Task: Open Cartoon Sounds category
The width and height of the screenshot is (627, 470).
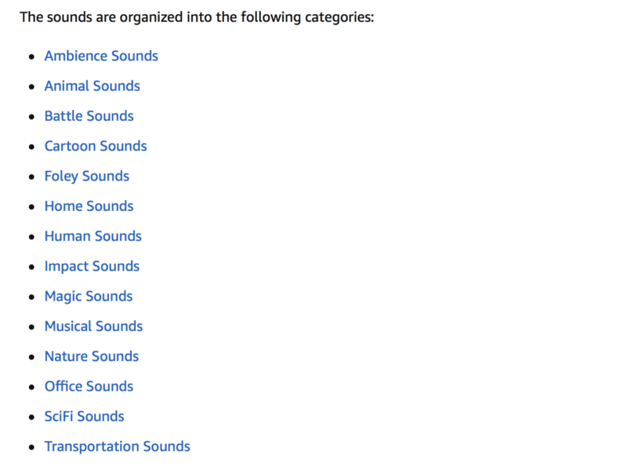Action: (96, 146)
